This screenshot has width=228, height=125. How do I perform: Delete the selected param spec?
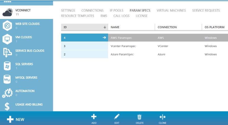click(140, 119)
